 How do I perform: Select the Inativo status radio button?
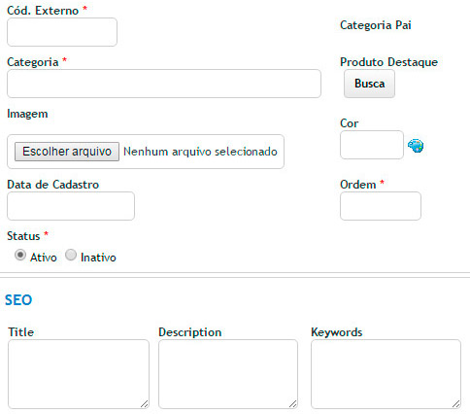(71, 255)
